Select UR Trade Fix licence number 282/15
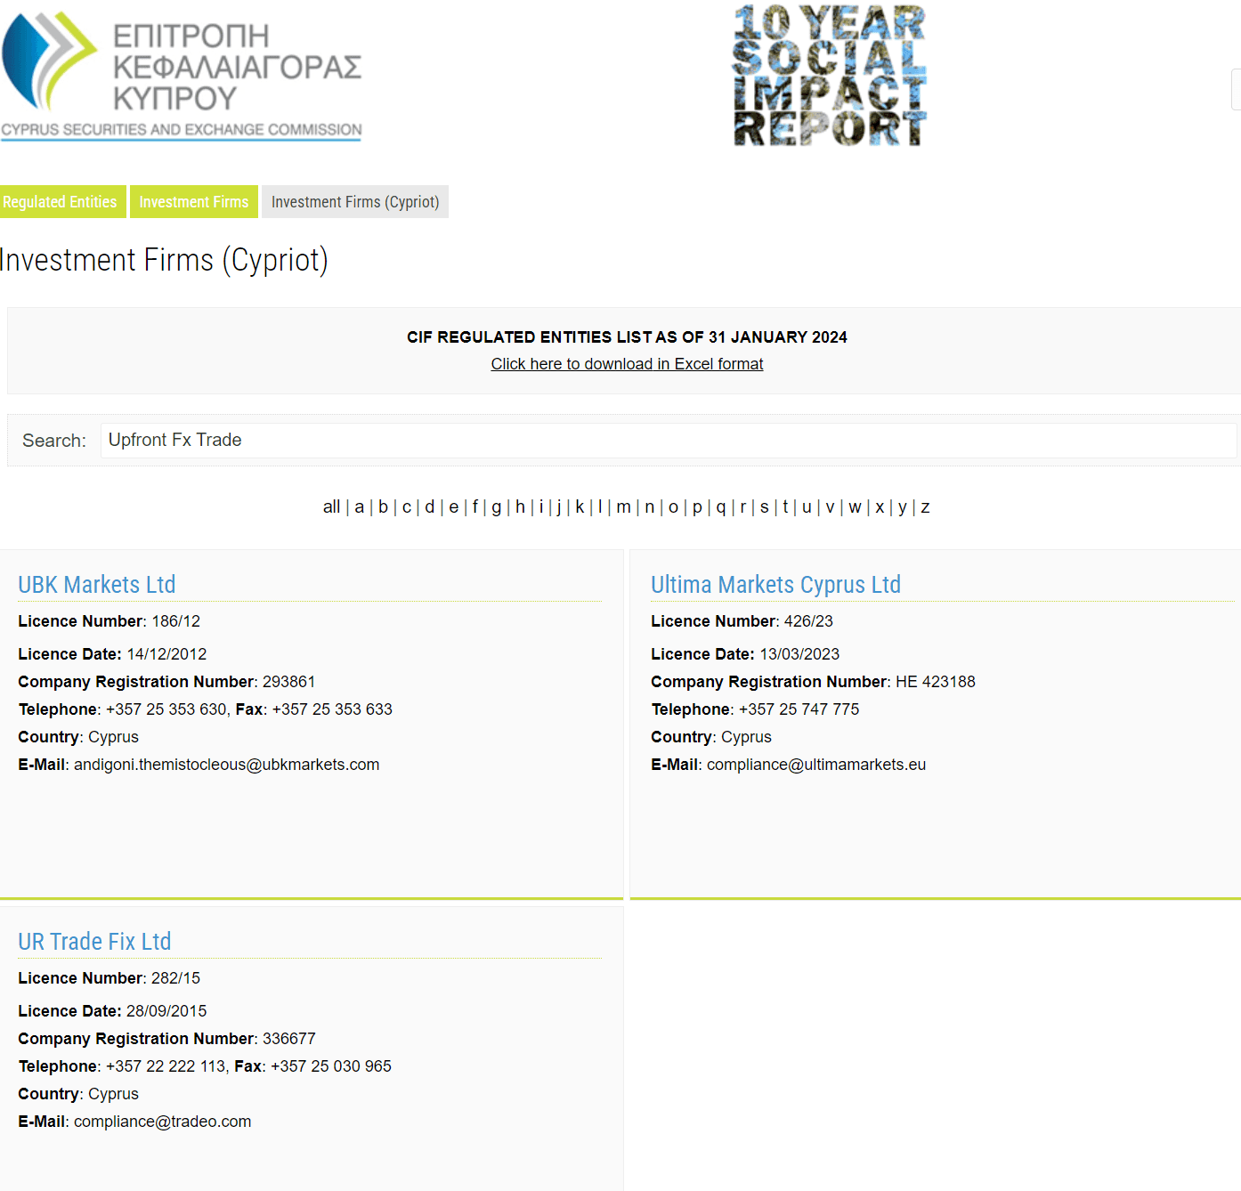This screenshot has width=1241, height=1191. [176, 978]
